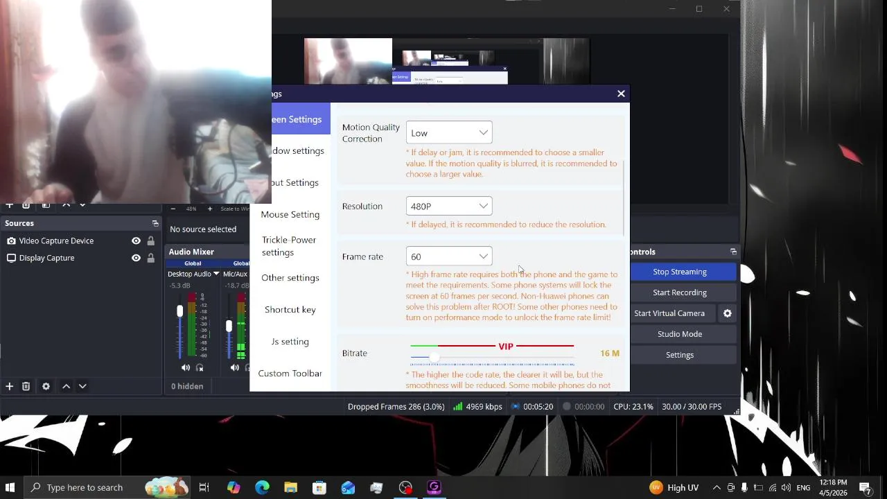
Task: Open Js setting tab
Action: coord(290,341)
